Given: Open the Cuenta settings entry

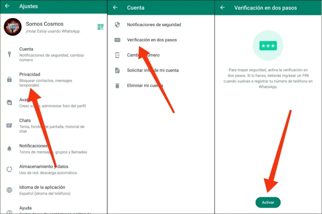Looking at the screenshot, I should 53,54.
